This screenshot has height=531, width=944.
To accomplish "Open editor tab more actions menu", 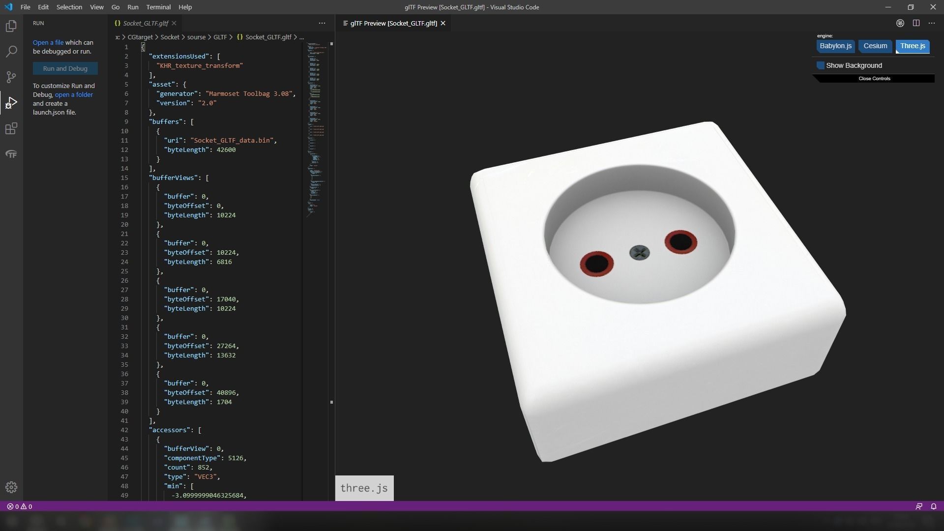I will point(322,23).
